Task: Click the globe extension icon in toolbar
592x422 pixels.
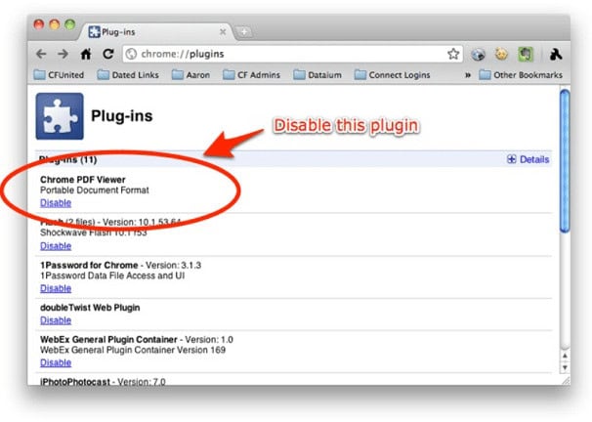Action: [478, 55]
